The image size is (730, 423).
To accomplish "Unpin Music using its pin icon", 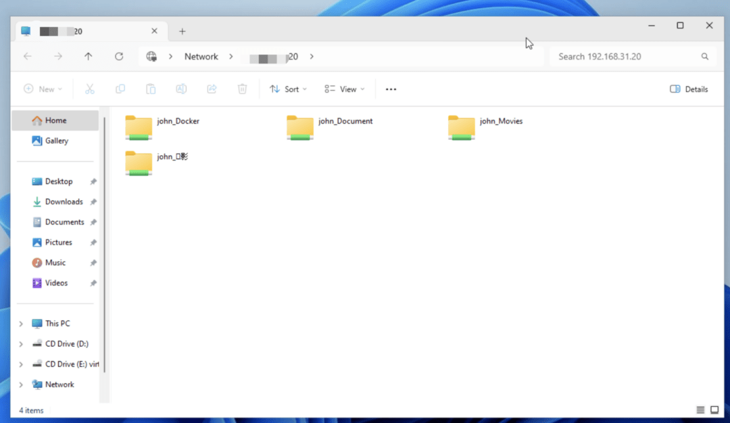I will (x=93, y=263).
